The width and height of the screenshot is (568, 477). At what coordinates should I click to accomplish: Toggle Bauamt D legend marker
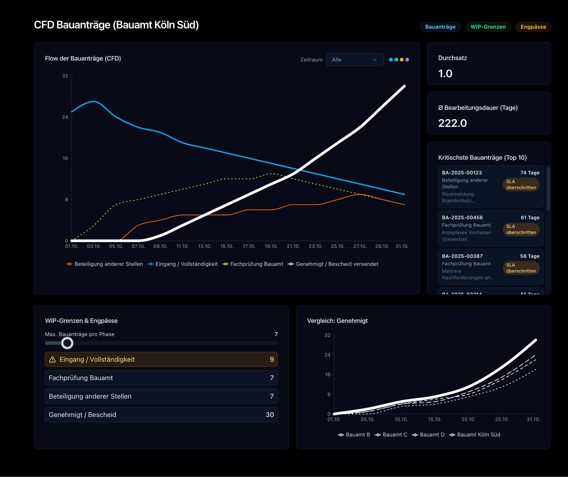point(428,435)
